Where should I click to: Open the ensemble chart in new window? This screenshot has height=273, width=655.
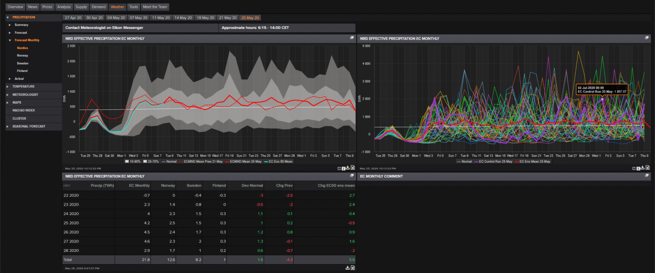[x=634, y=167]
